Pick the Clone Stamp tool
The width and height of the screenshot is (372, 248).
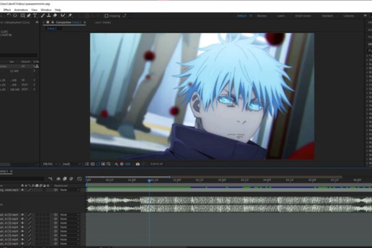pos(48,15)
